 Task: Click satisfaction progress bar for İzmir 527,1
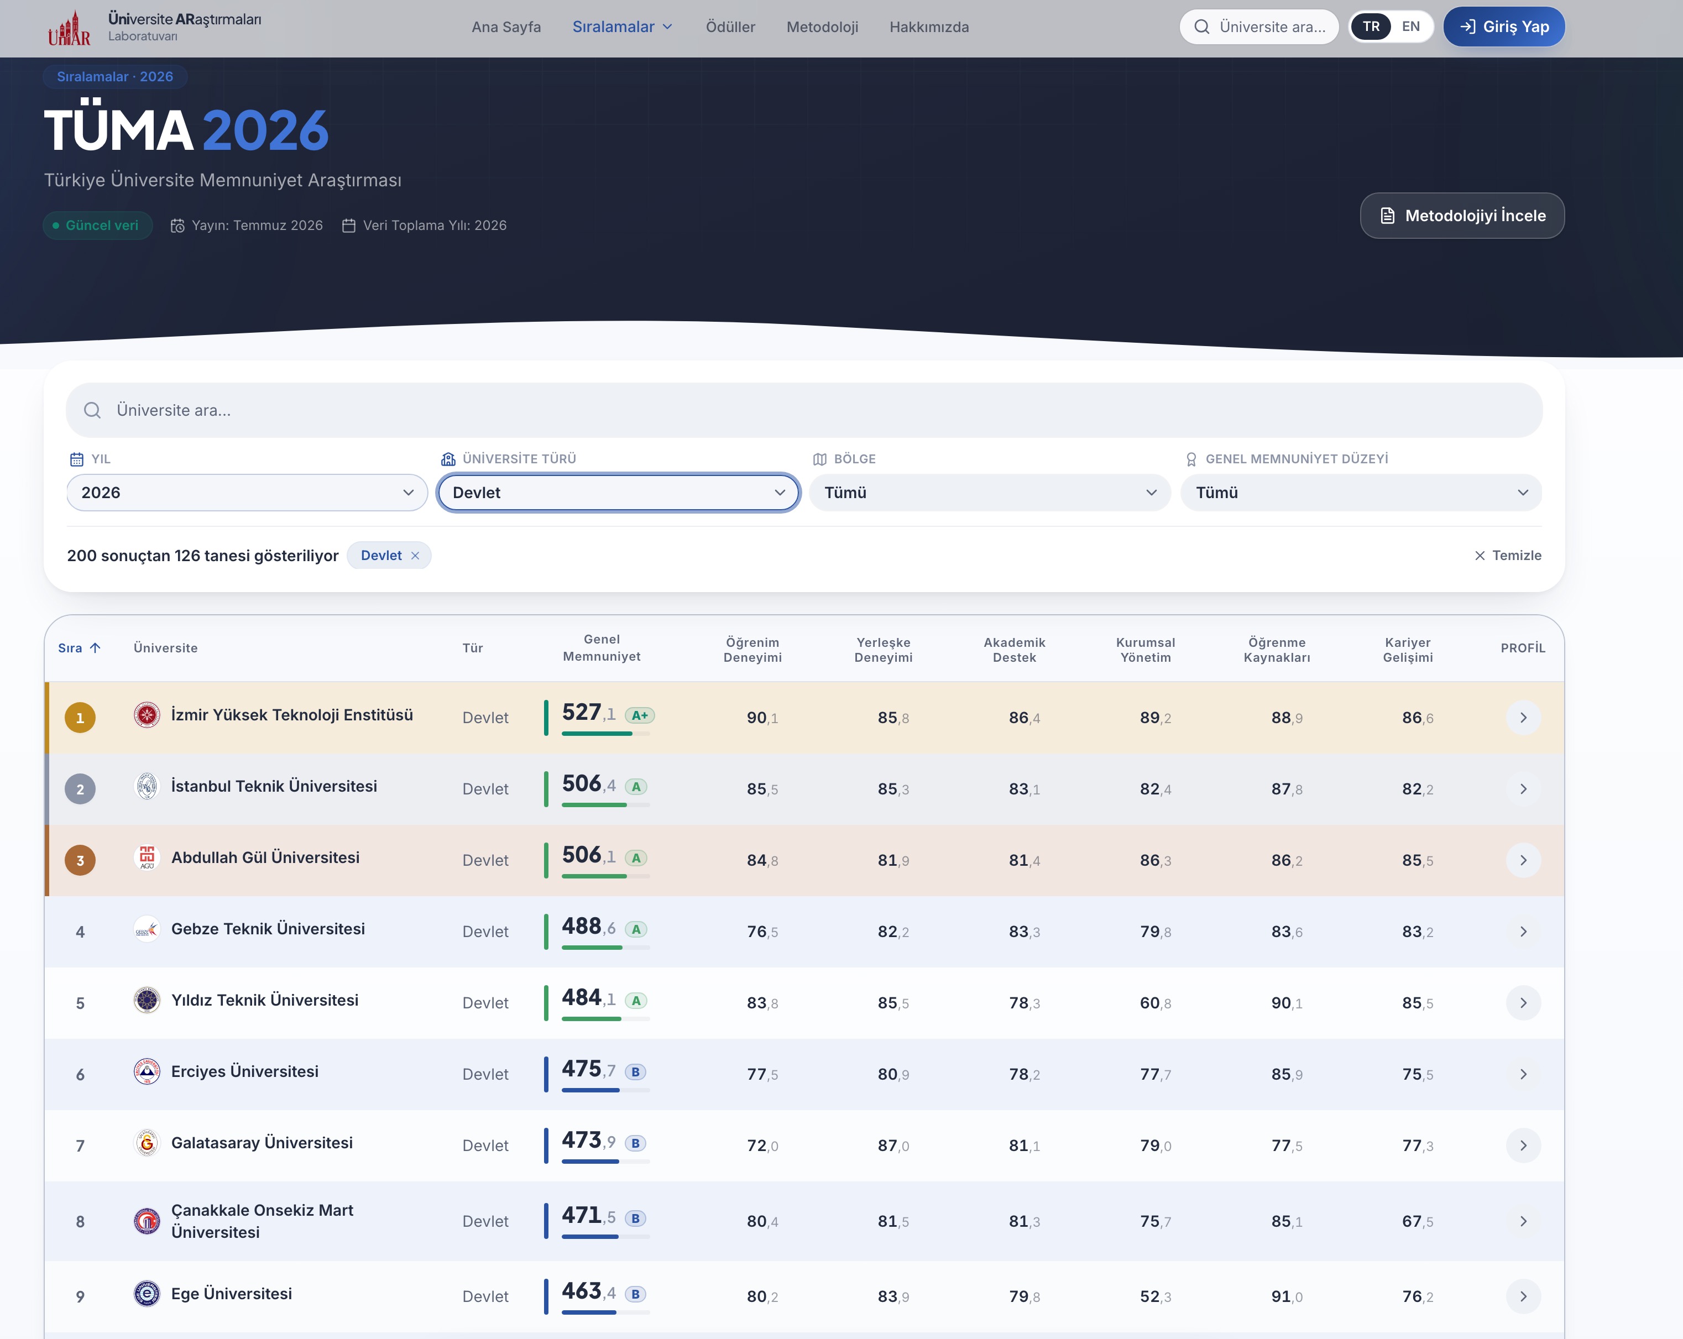pyautogui.click(x=606, y=734)
